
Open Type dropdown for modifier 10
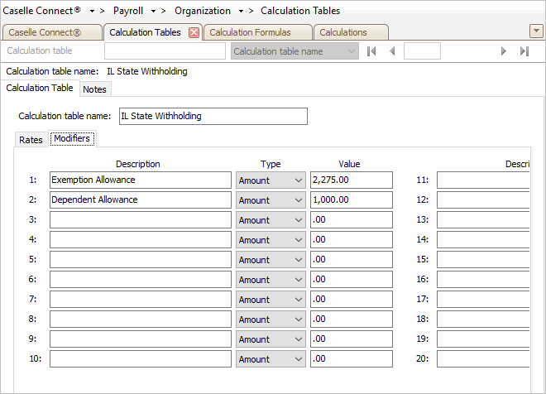[x=271, y=358]
